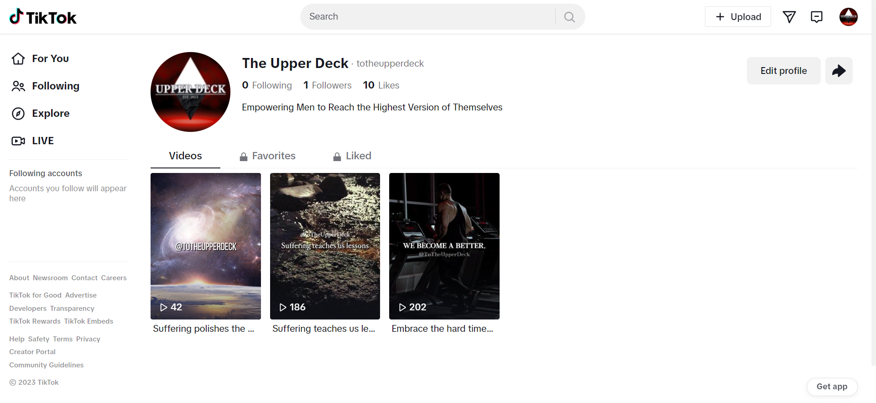Open the Help footer link
This screenshot has width=876, height=403.
coord(17,339)
